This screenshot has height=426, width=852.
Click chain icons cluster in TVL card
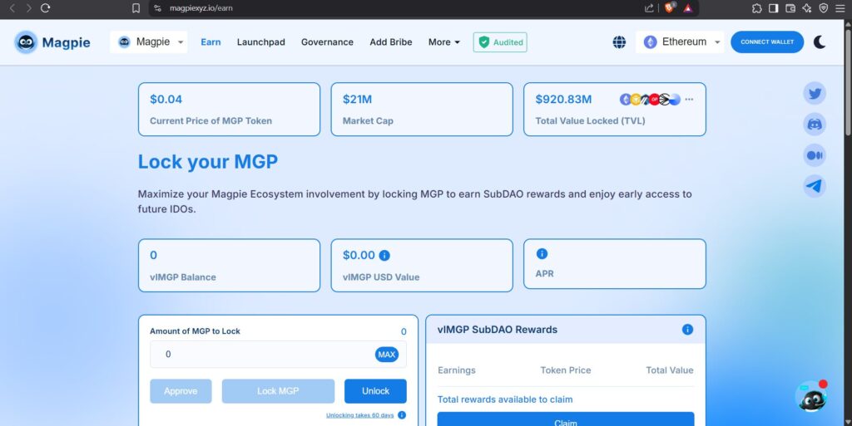tap(650, 99)
